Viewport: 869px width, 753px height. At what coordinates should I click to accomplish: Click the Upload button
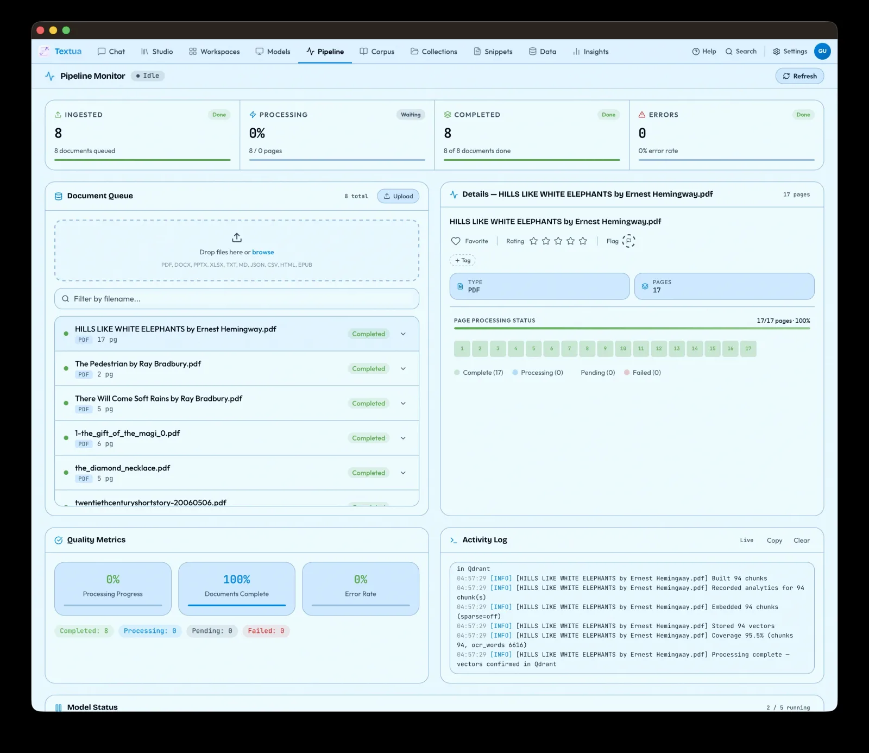[398, 196]
